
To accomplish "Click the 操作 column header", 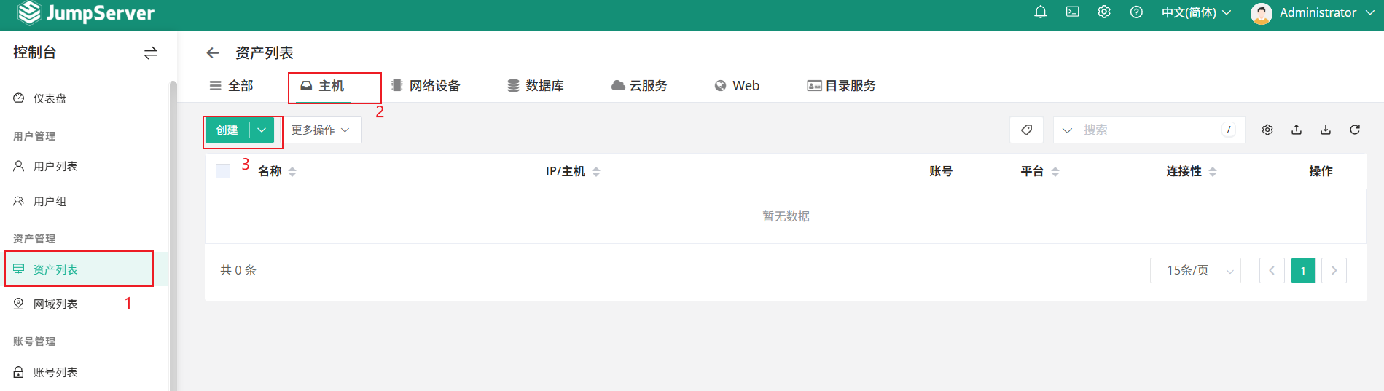I will [1321, 171].
